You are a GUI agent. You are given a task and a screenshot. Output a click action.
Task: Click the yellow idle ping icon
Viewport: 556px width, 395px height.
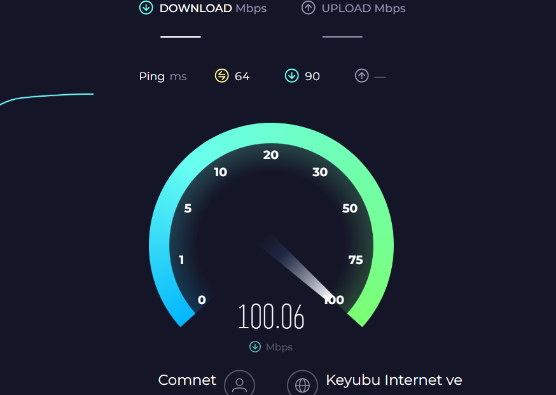[x=222, y=76]
